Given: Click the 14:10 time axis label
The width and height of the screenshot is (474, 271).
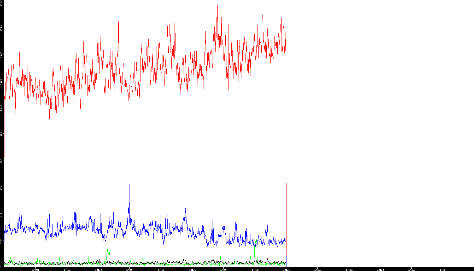Looking at the screenshot, I should click(318, 270).
